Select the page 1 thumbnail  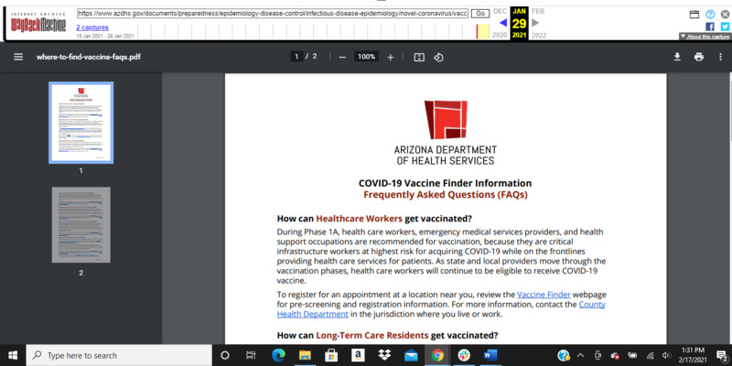[x=81, y=123]
